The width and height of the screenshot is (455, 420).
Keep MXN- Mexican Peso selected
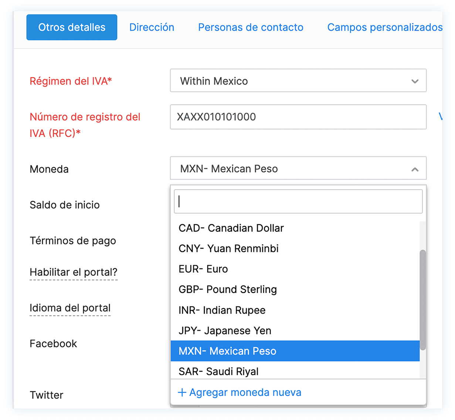[227, 351]
